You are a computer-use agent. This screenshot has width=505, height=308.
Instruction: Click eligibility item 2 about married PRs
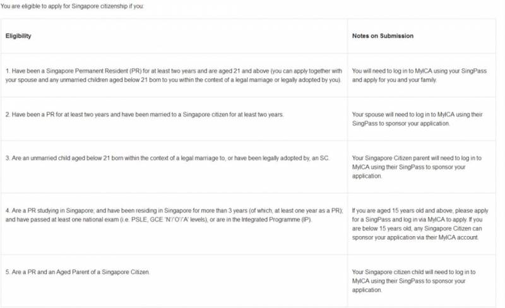(145, 114)
